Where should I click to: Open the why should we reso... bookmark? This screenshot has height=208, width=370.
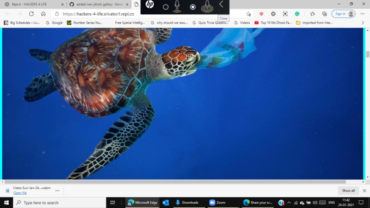point(169,22)
